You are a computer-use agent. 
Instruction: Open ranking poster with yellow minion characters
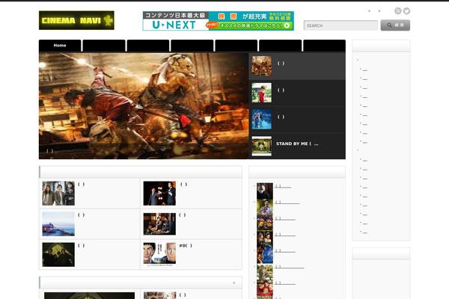[x=265, y=224]
